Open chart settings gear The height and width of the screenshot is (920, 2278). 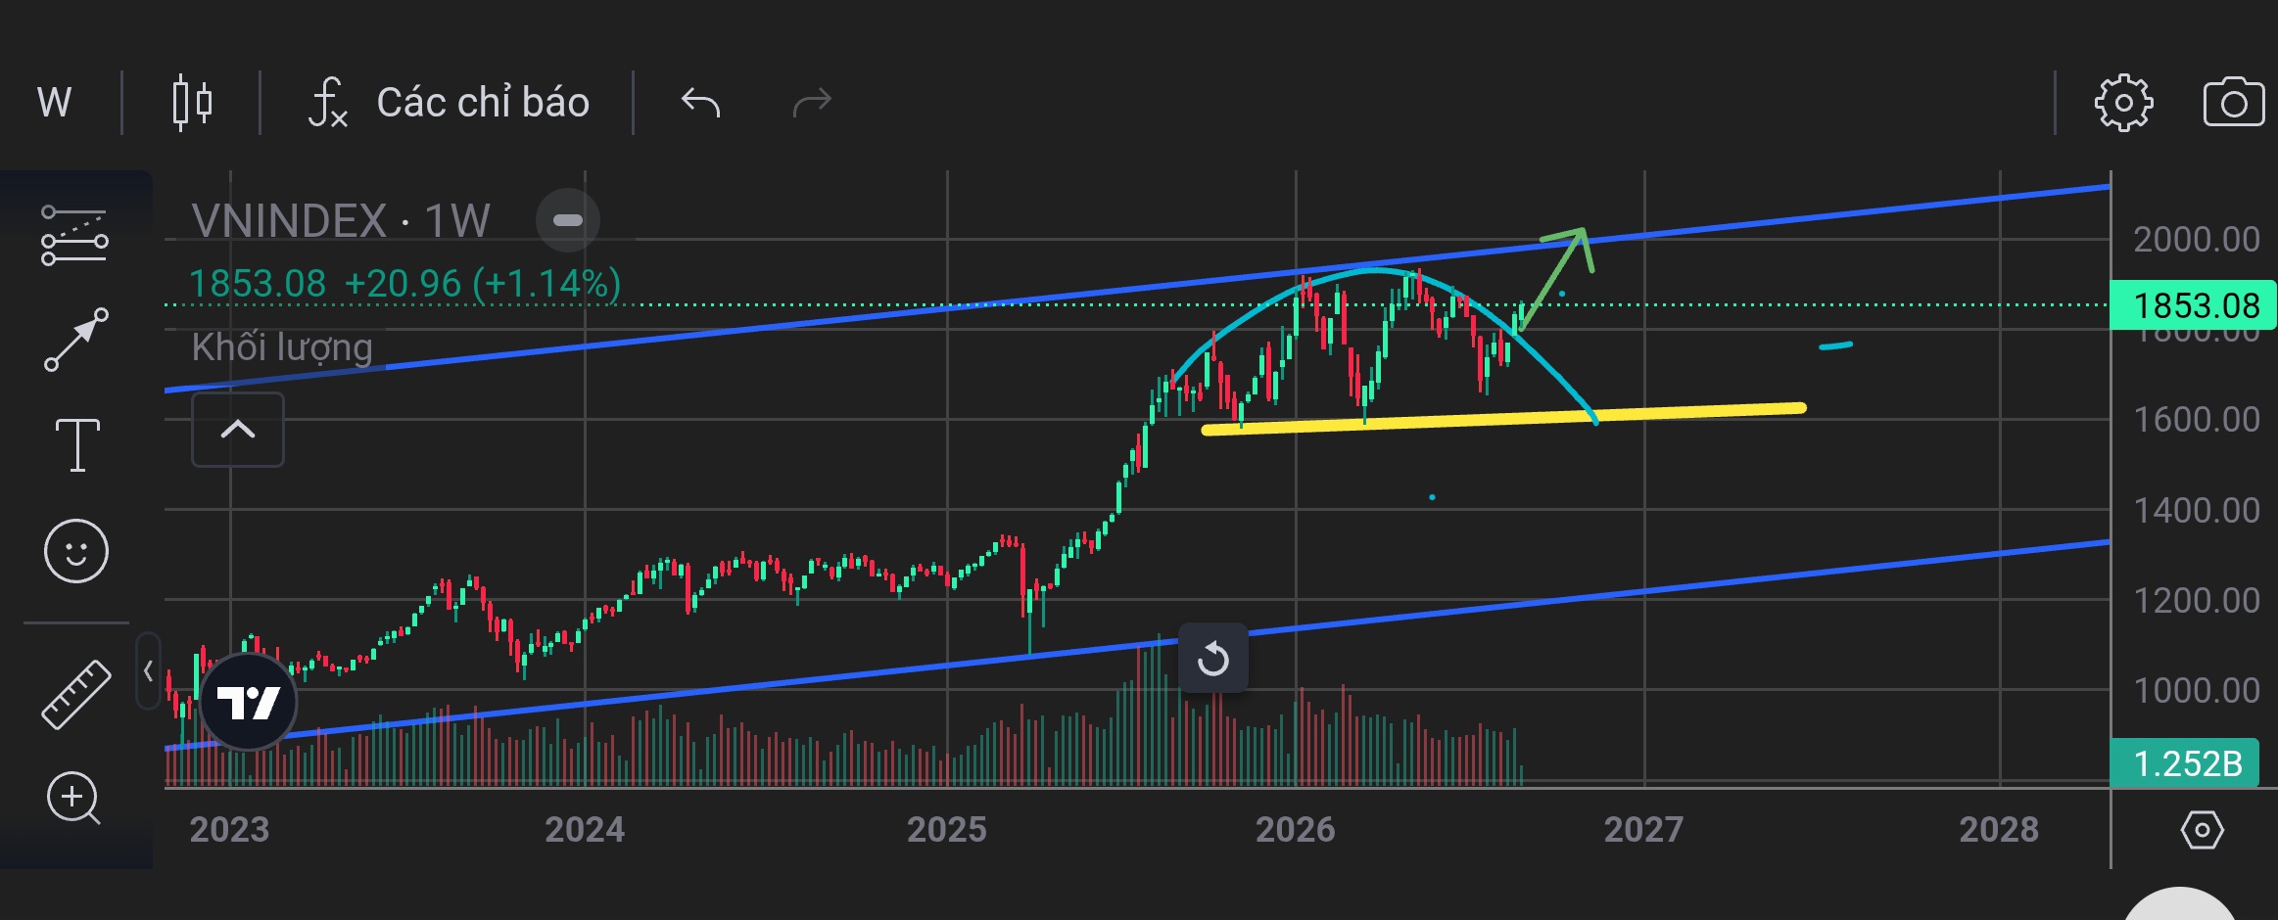(x=2123, y=102)
